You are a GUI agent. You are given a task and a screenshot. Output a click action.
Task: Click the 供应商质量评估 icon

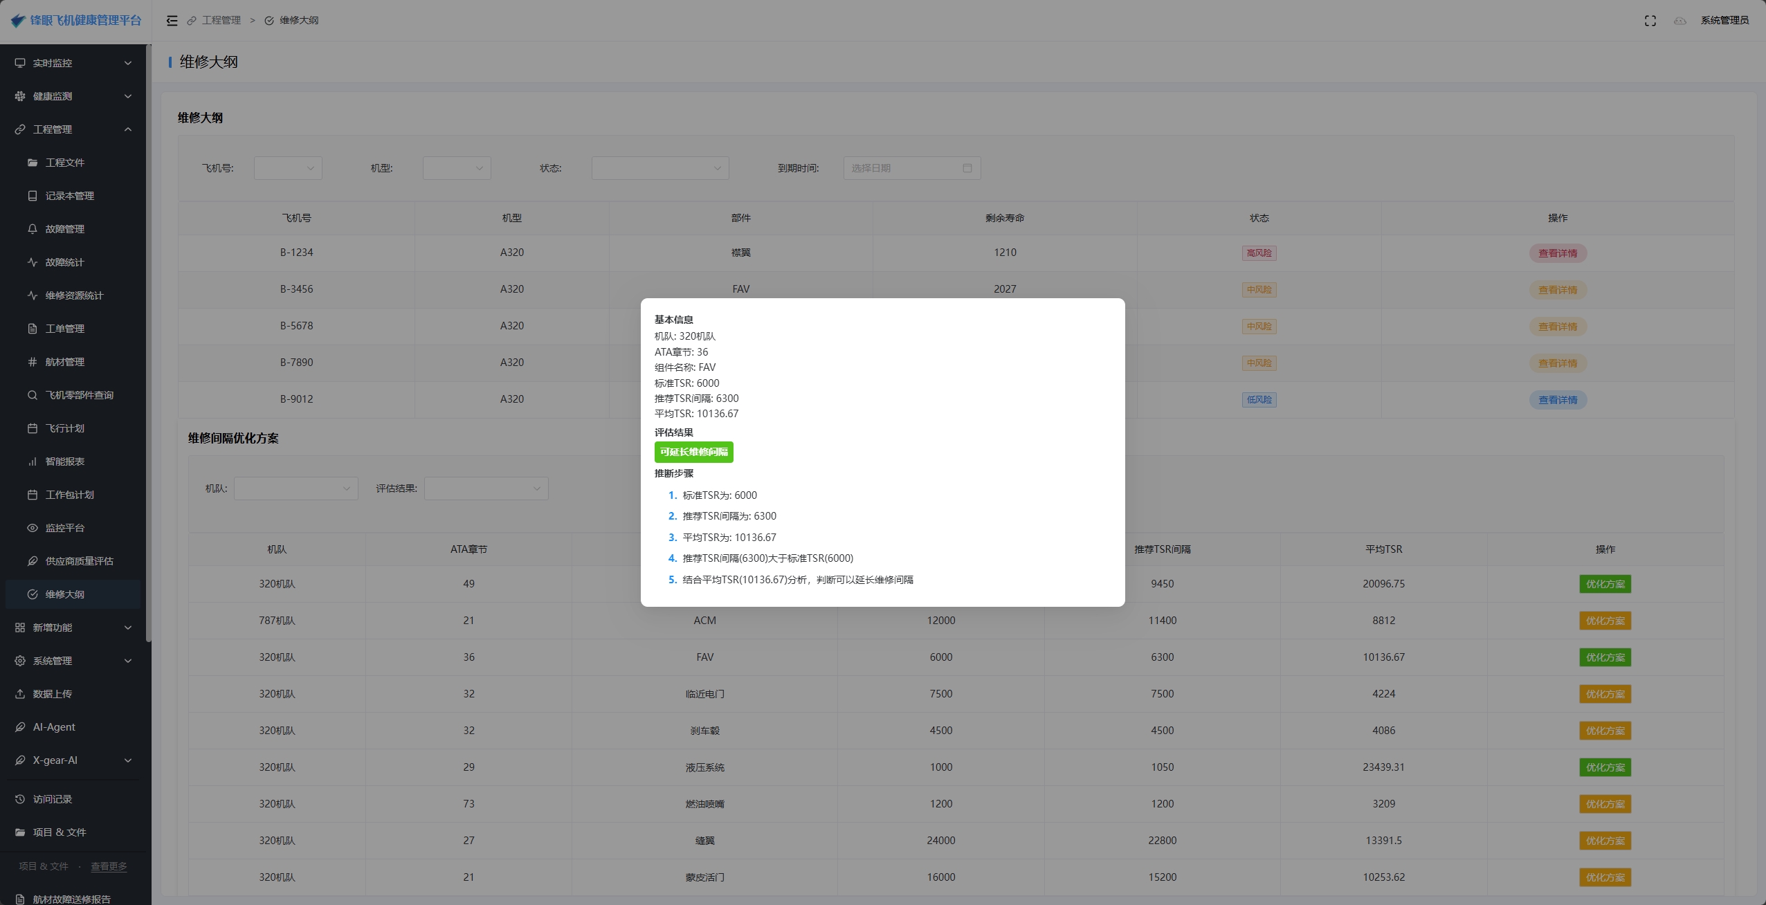tap(33, 561)
